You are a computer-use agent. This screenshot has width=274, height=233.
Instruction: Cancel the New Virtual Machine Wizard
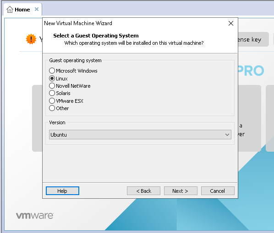[x=218, y=191]
